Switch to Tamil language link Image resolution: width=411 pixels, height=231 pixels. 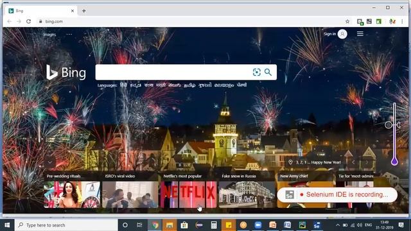[x=189, y=85]
